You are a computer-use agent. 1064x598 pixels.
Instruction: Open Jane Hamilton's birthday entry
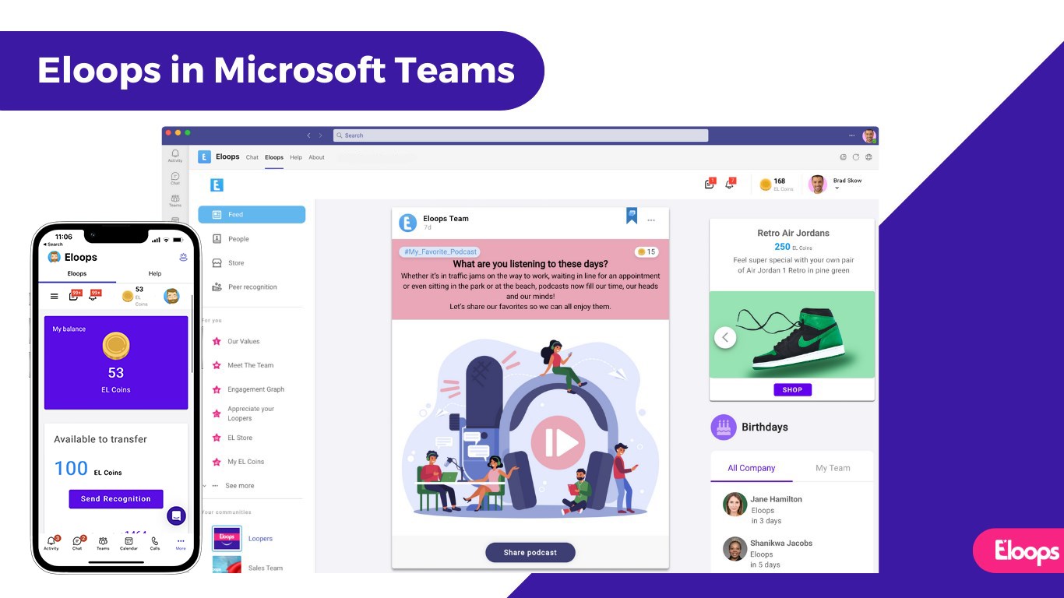pyautogui.click(x=792, y=510)
